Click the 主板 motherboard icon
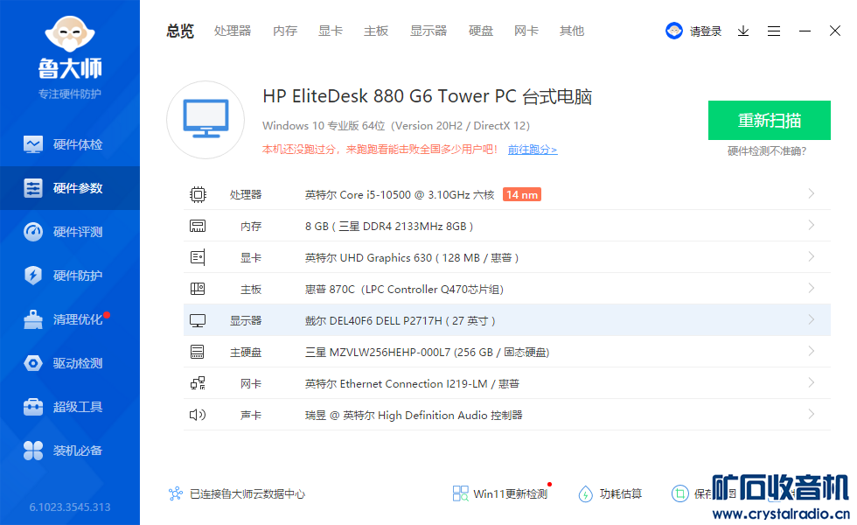This screenshot has width=857, height=525. tap(198, 289)
